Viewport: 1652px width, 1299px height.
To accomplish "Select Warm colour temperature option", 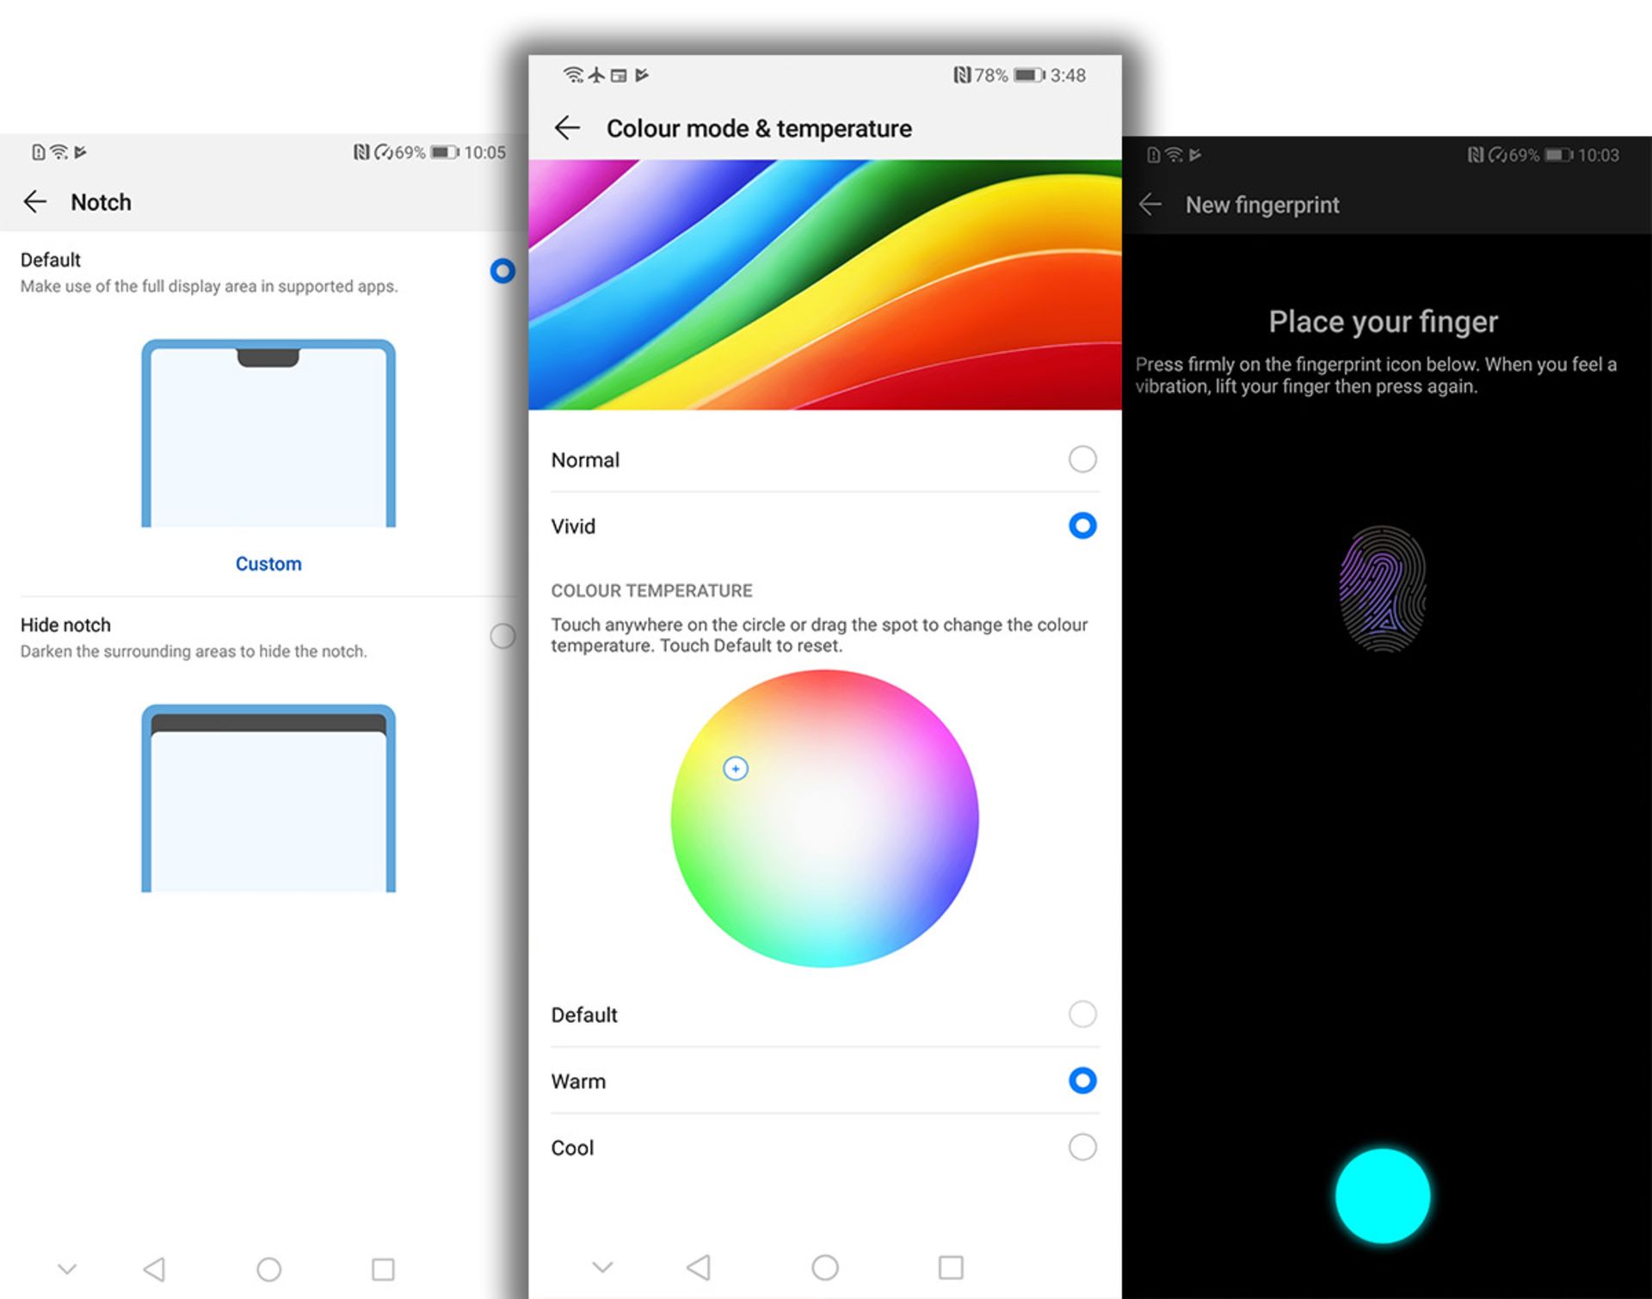I will tap(1082, 1080).
